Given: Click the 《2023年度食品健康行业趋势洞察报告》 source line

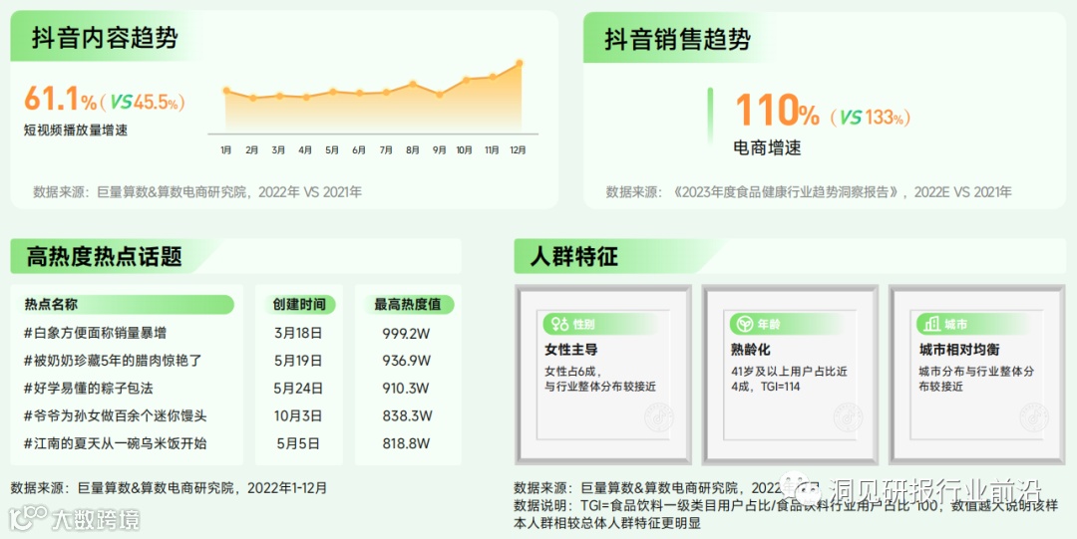Looking at the screenshot, I should (809, 192).
